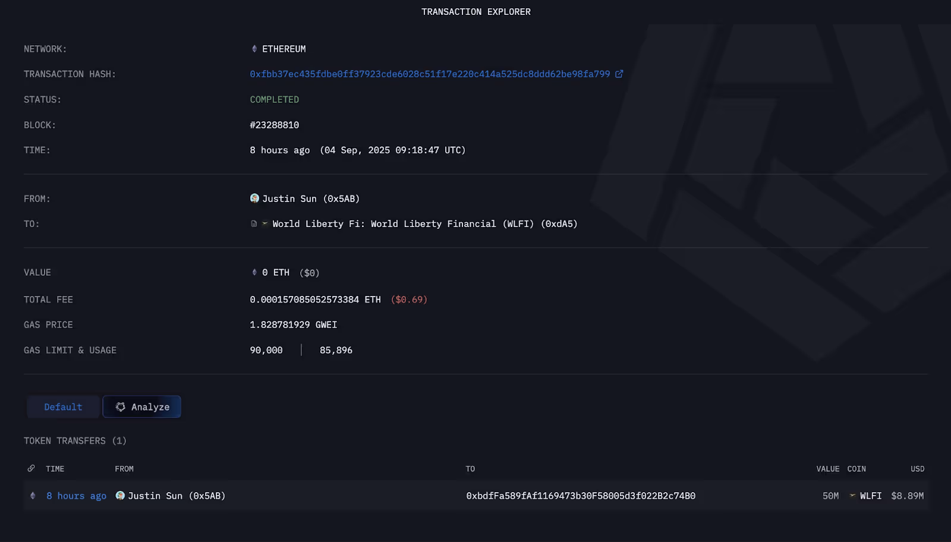The image size is (951, 542).
Task: Select the block number #23288810
Action: point(274,125)
